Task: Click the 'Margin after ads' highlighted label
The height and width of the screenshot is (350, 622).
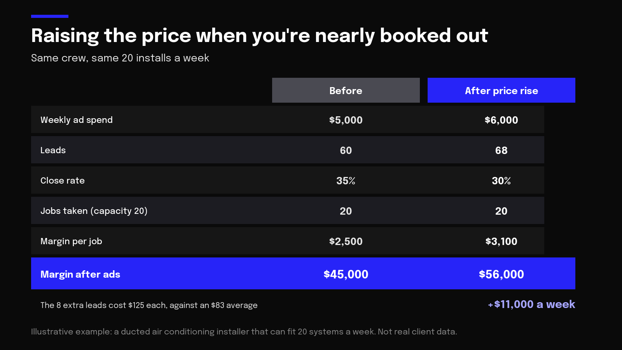Action: [x=80, y=274]
